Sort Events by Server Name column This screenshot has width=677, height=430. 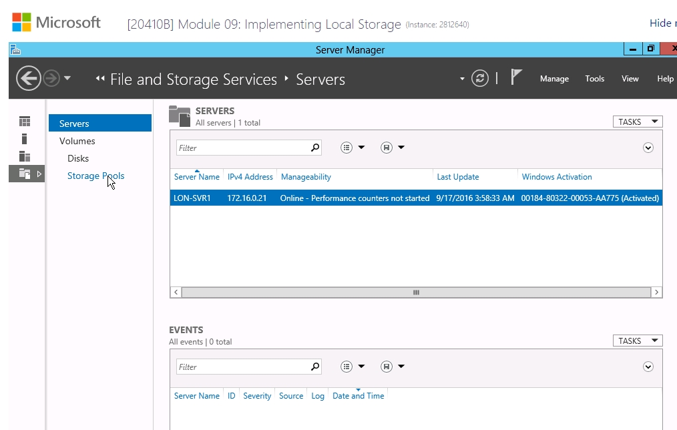click(196, 395)
